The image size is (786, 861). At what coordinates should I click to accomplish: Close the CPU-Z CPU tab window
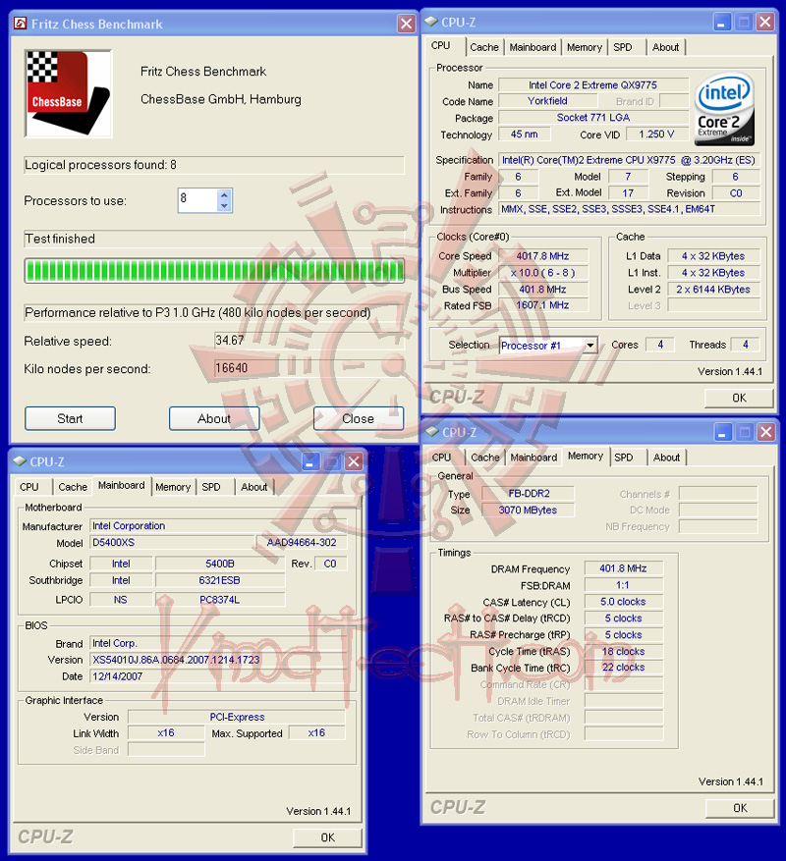(x=765, y=22)
